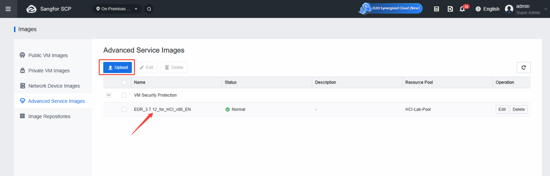Collapse the VM Security Protection group
Screen dimensions: 550x176
tap(109, 95)
